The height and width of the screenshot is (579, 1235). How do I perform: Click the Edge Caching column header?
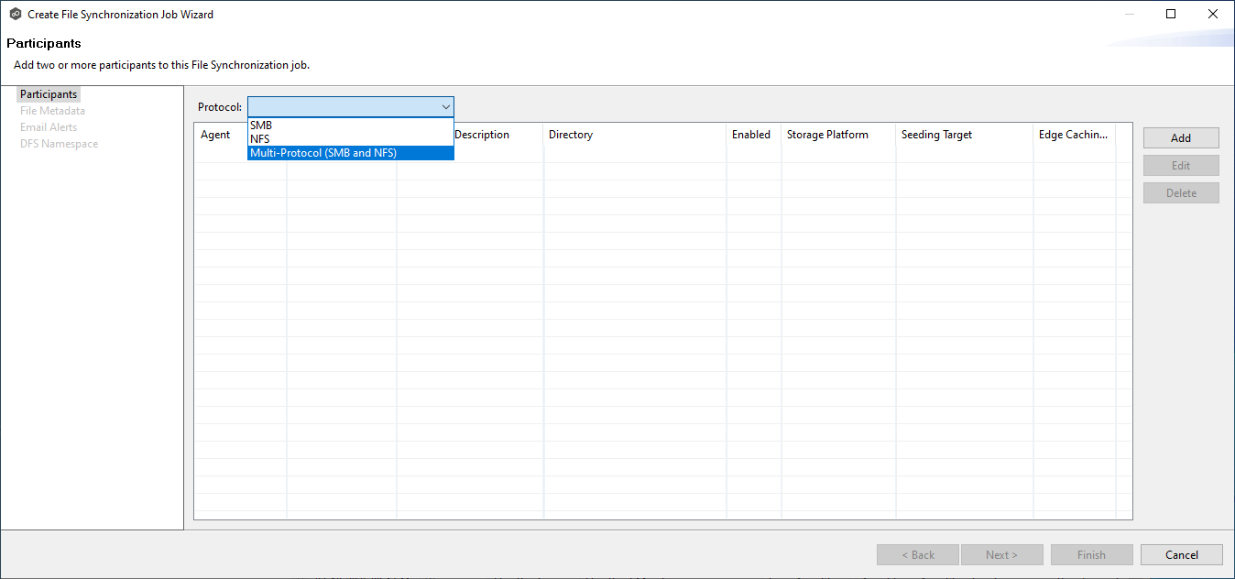point(1073,135)
